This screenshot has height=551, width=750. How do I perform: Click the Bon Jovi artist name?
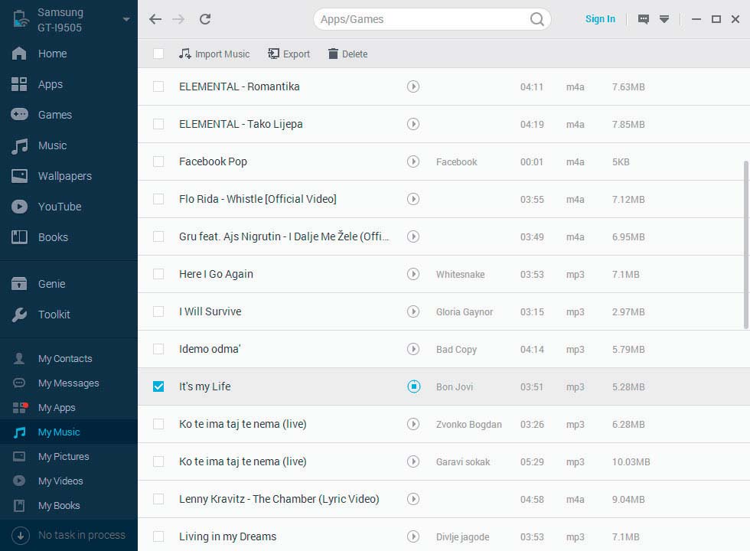[455, 387]
